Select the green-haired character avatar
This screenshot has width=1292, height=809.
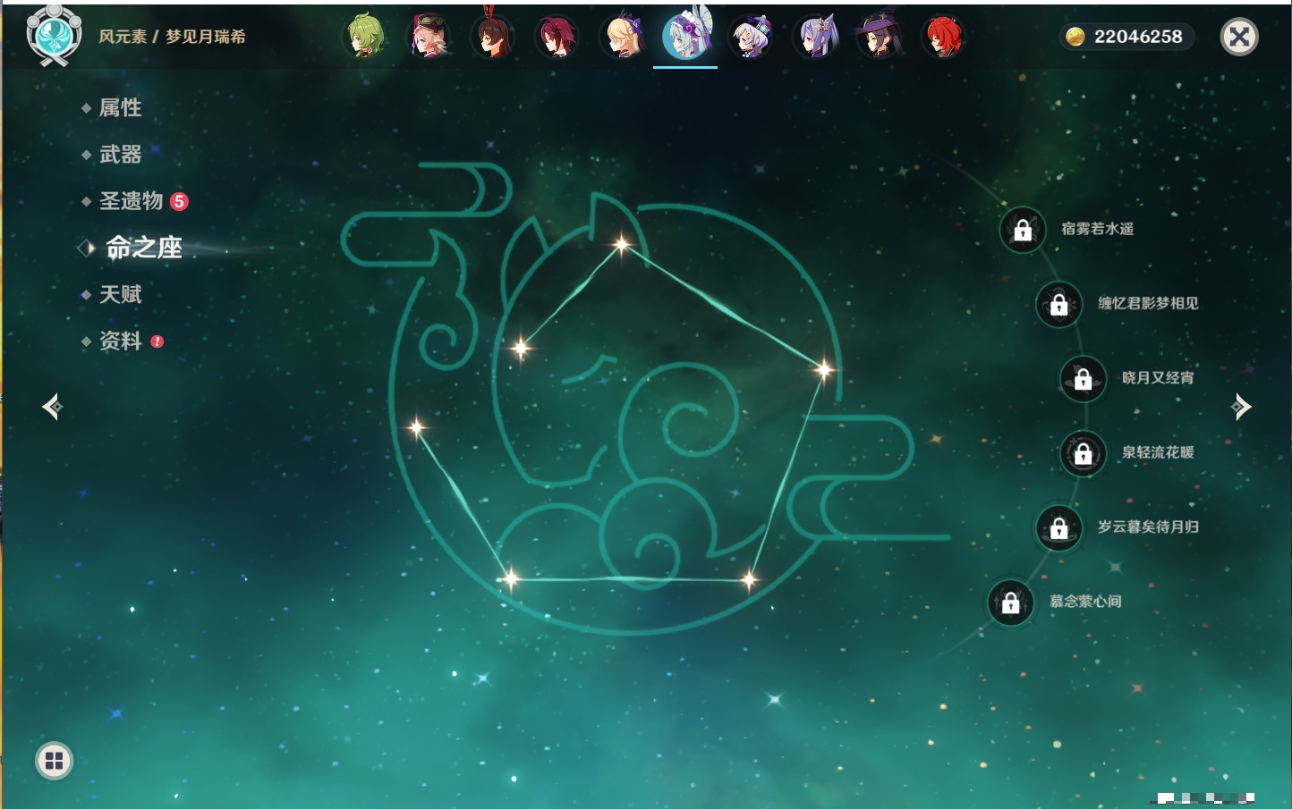[x=364, y=37]
